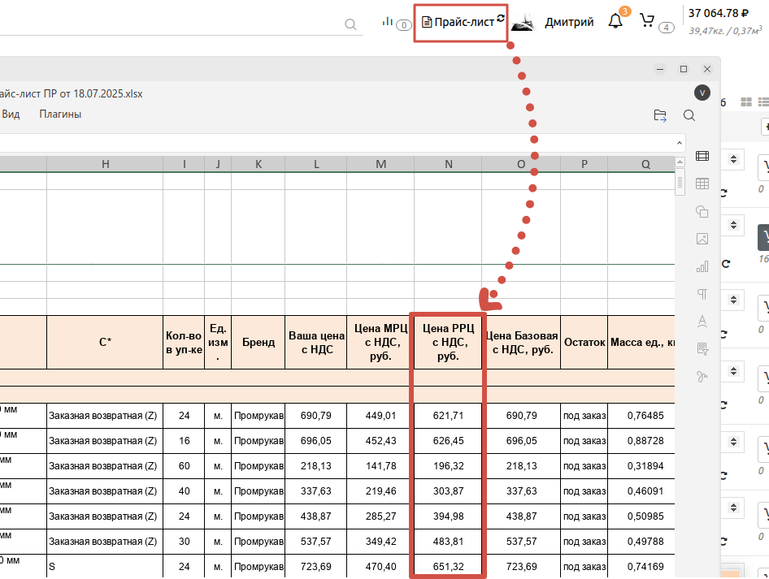This screenshot has width=769, height=579.
Task: Open notifications bell with 3 alerts
Action: 615,20
